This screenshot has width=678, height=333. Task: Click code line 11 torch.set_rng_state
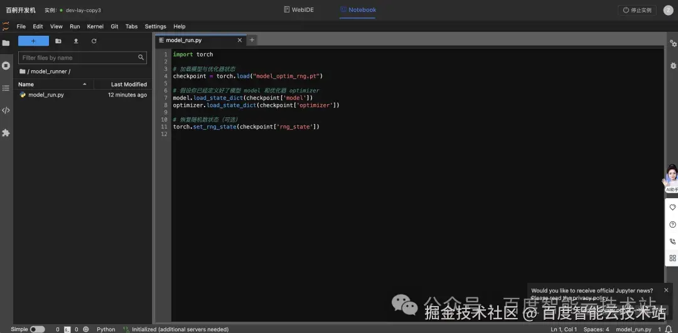click(x=246, y=127)
